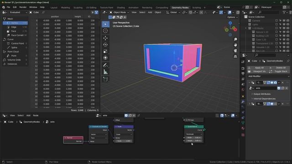Toggle fake user shield for wire node group
Viewport: 292px width, 164px height.
coord(126,115)
